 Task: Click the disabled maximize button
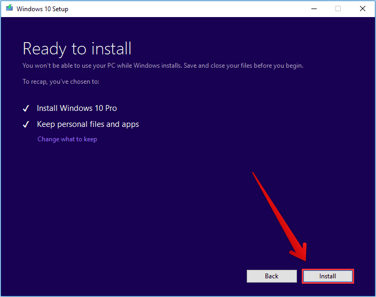point(338,9)
